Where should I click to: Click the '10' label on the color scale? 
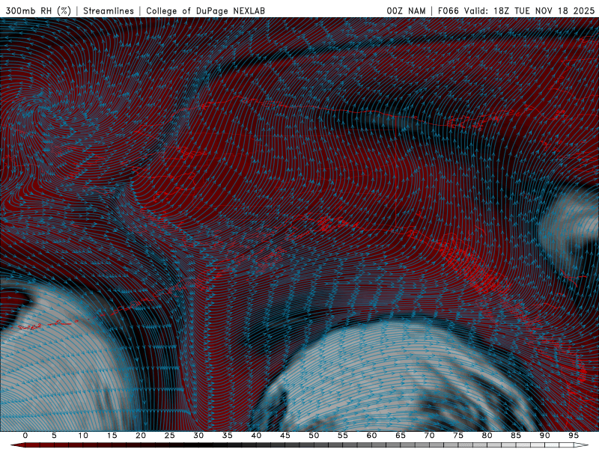tap(83, 436)
